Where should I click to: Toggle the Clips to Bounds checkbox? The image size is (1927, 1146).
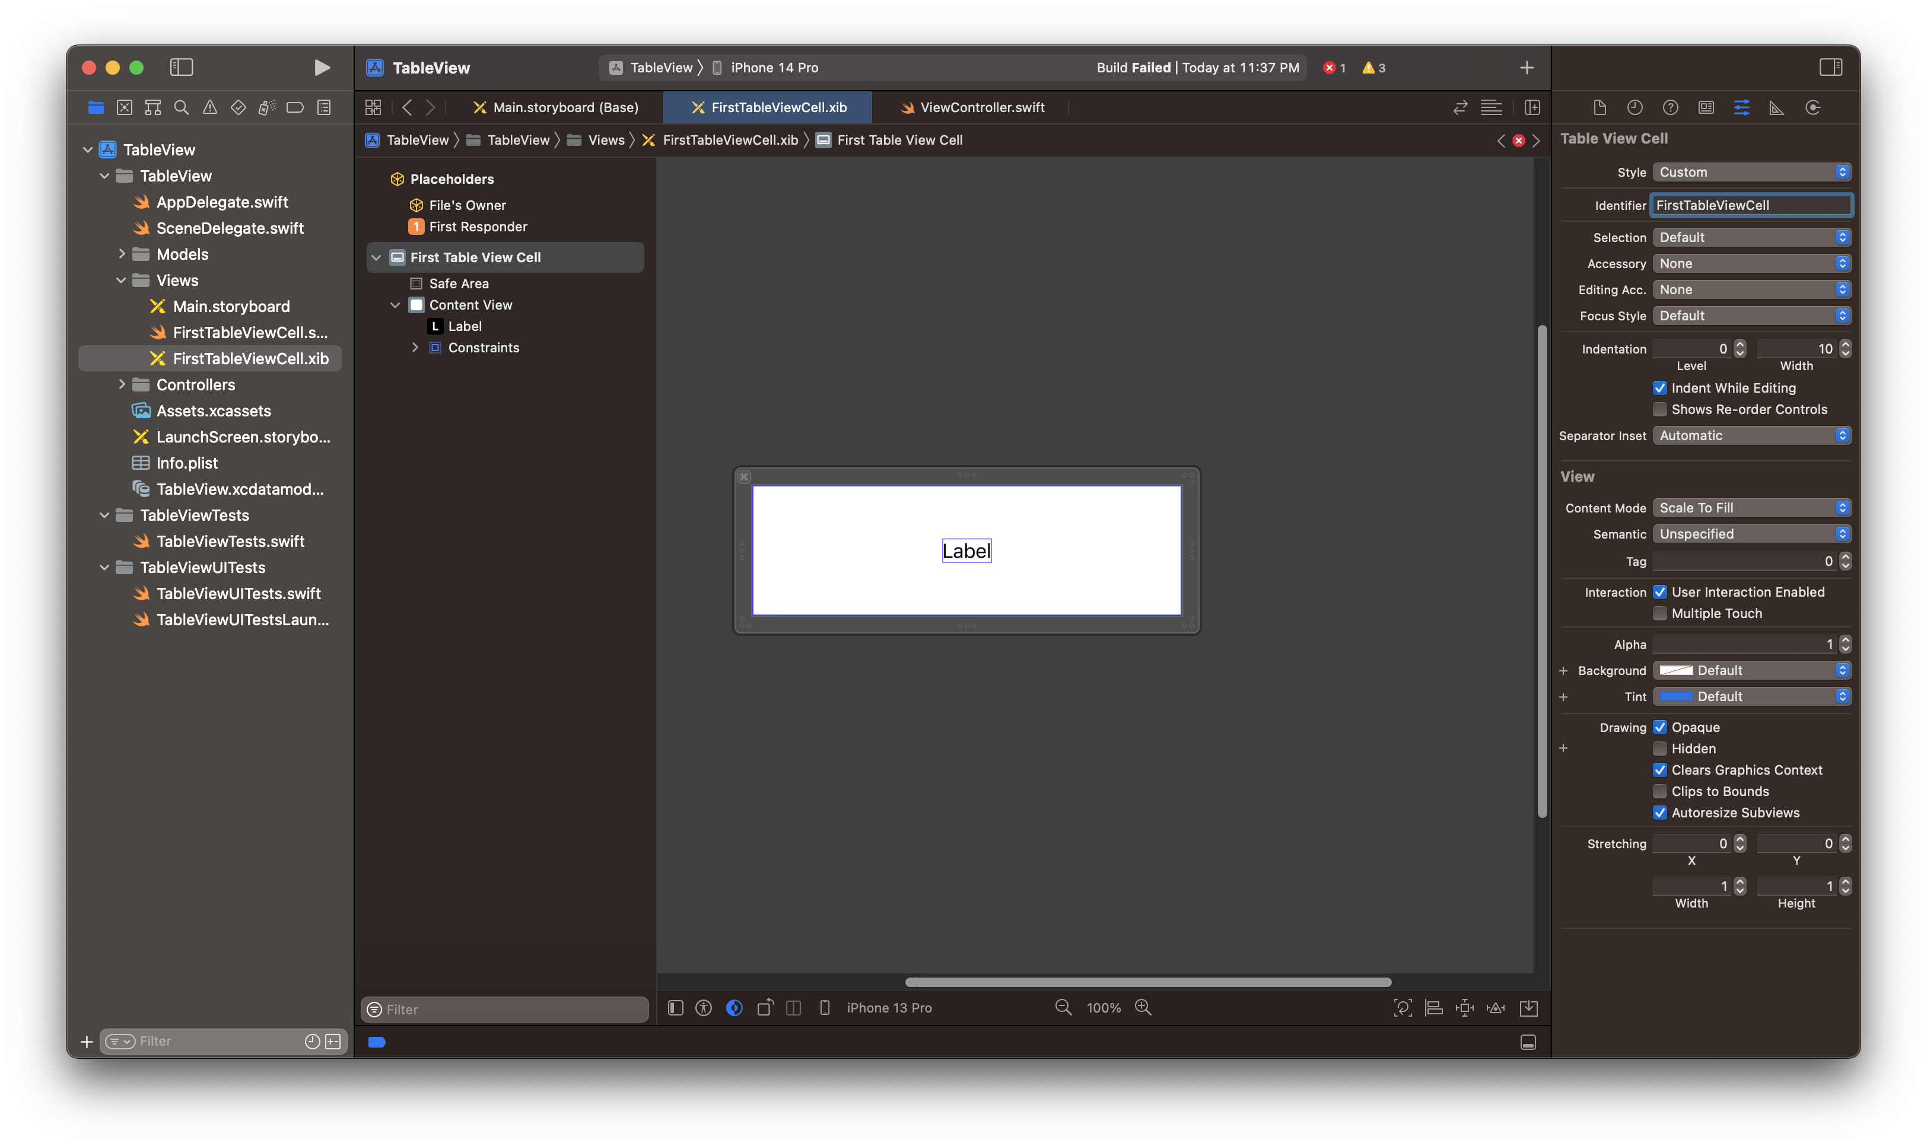pos(1660,791)
